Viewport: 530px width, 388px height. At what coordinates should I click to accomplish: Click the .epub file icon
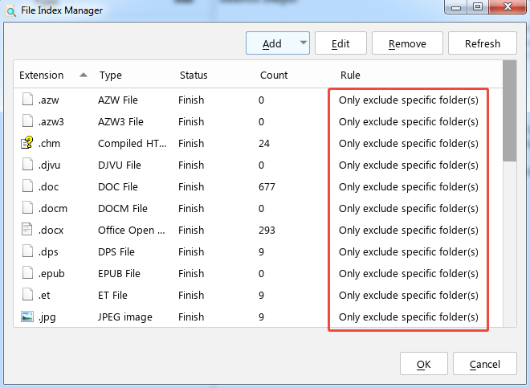click(x=26, y=274)
